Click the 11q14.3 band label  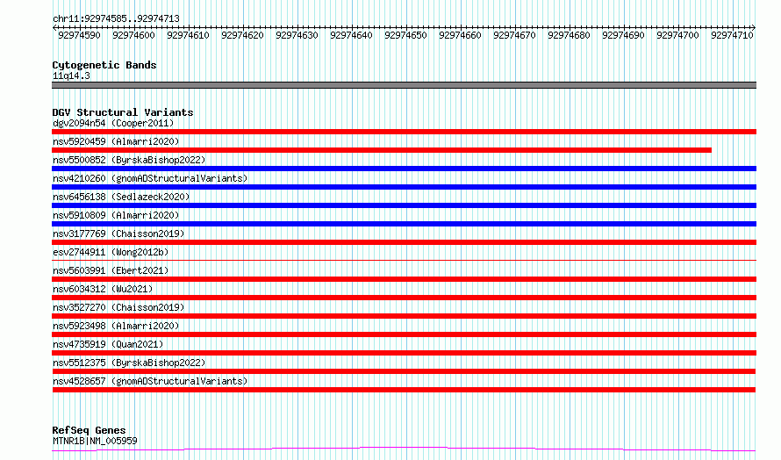pos(71,75)
